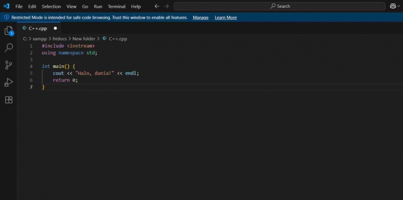Click the "Halo, dunia!" string literal

pyautogui.click(x=95, y=73)
